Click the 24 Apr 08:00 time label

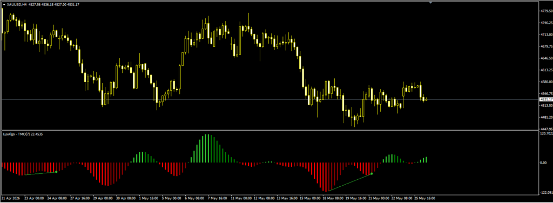[x=57, y=198]
